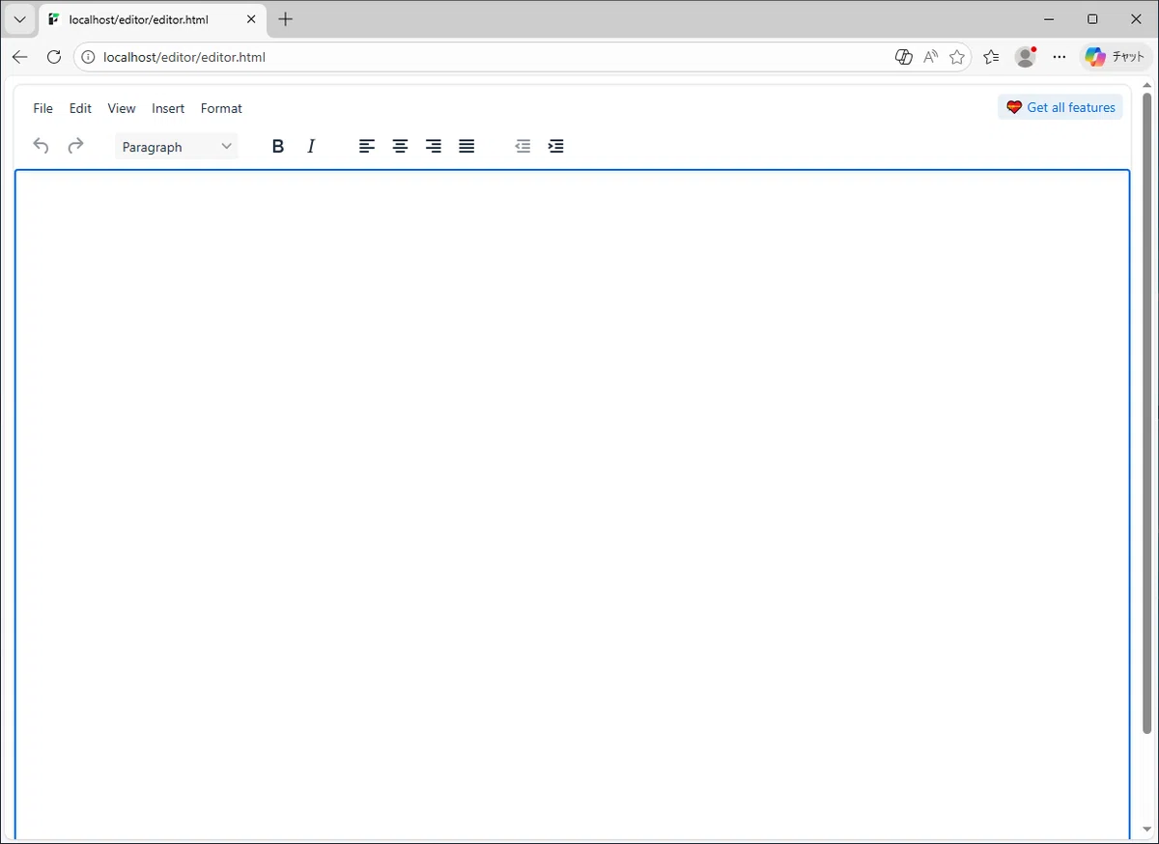The image size is (1159, 844).
Task: Click the Redo arrow in the editor toolbar
Action: click(75, 146)
